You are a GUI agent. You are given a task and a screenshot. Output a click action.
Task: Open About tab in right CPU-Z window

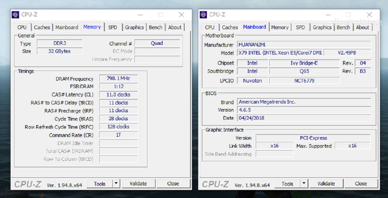[362, 27]
